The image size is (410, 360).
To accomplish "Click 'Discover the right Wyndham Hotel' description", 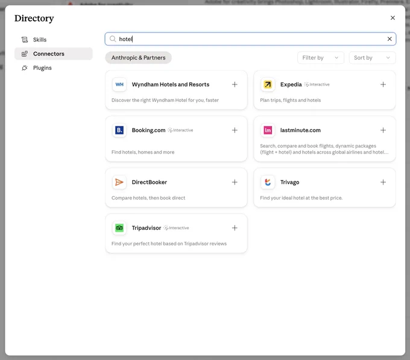I will click(x=165, y=100).
